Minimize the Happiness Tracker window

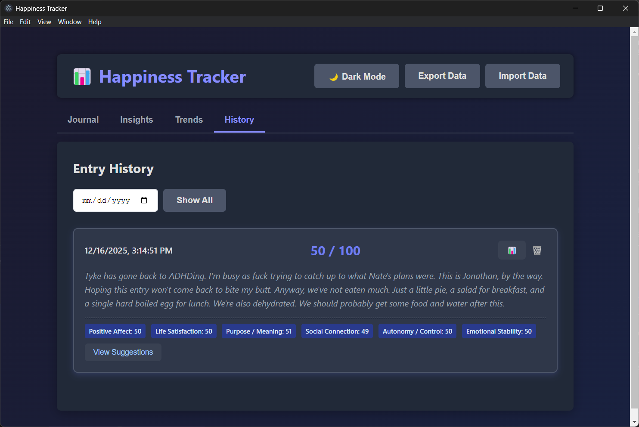coord(575,8)
